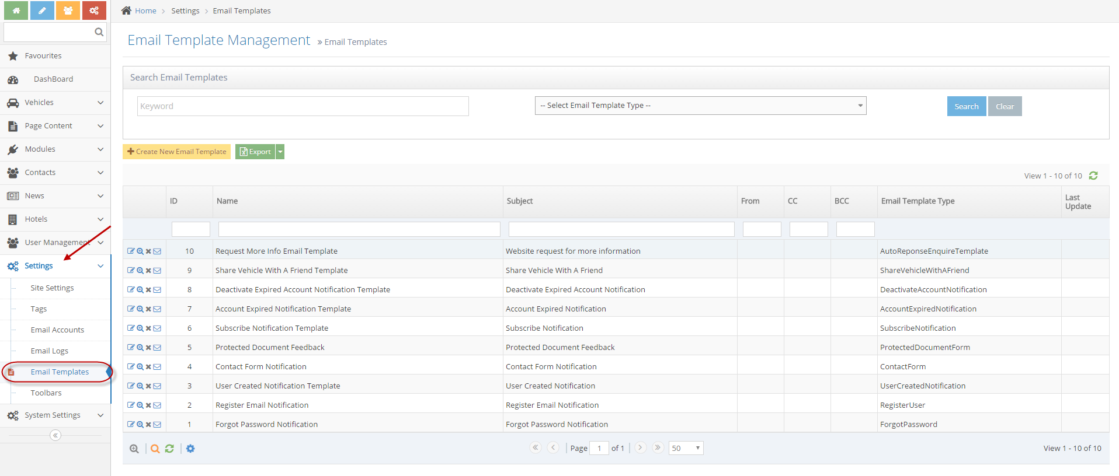Click the Keyword search input field
Screen dimensions: 1119x476
303,106
